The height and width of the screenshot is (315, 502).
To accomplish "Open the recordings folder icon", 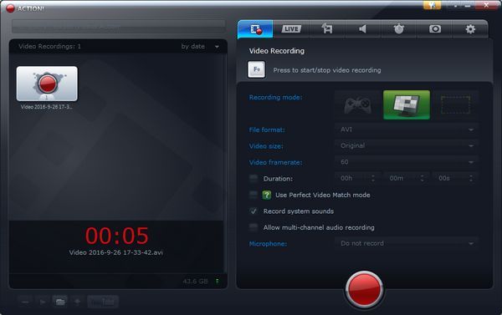I will (x=60, y=302).
